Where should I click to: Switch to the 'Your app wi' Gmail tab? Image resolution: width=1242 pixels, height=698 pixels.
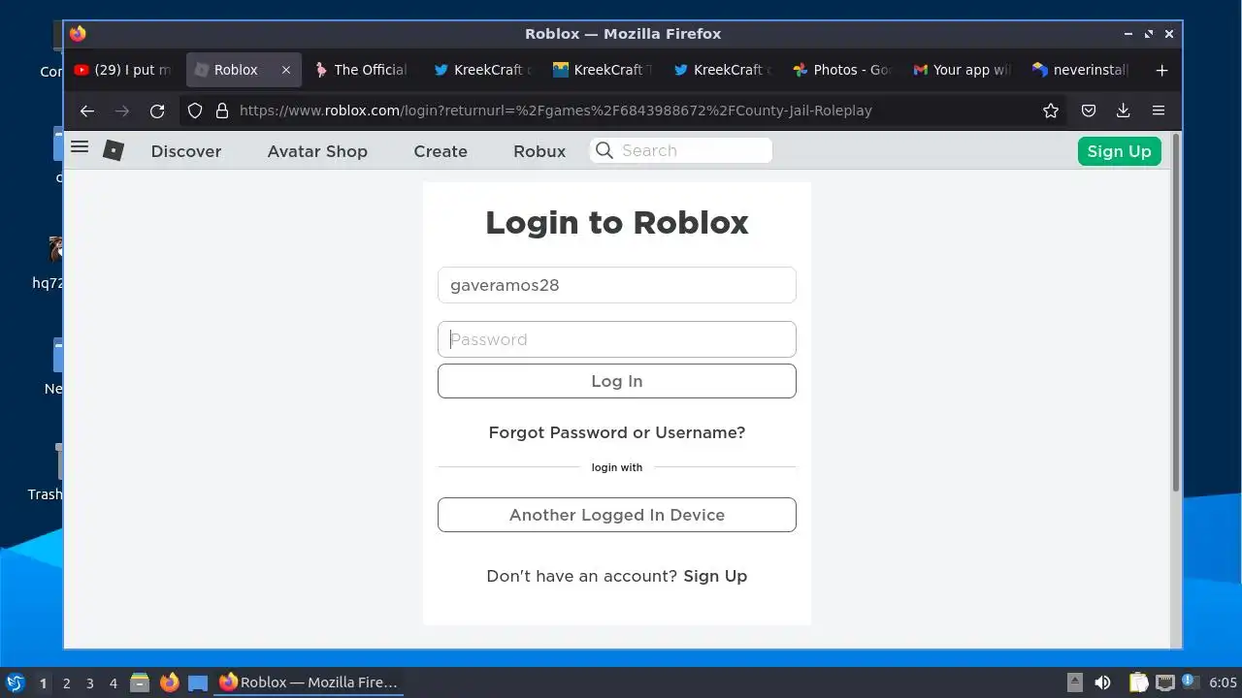click(961, 70)
